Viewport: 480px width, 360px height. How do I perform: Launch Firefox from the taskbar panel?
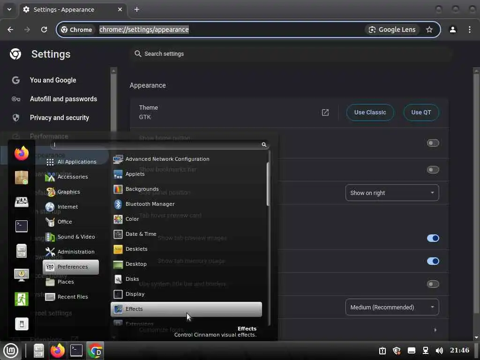[x=58, y=351]
